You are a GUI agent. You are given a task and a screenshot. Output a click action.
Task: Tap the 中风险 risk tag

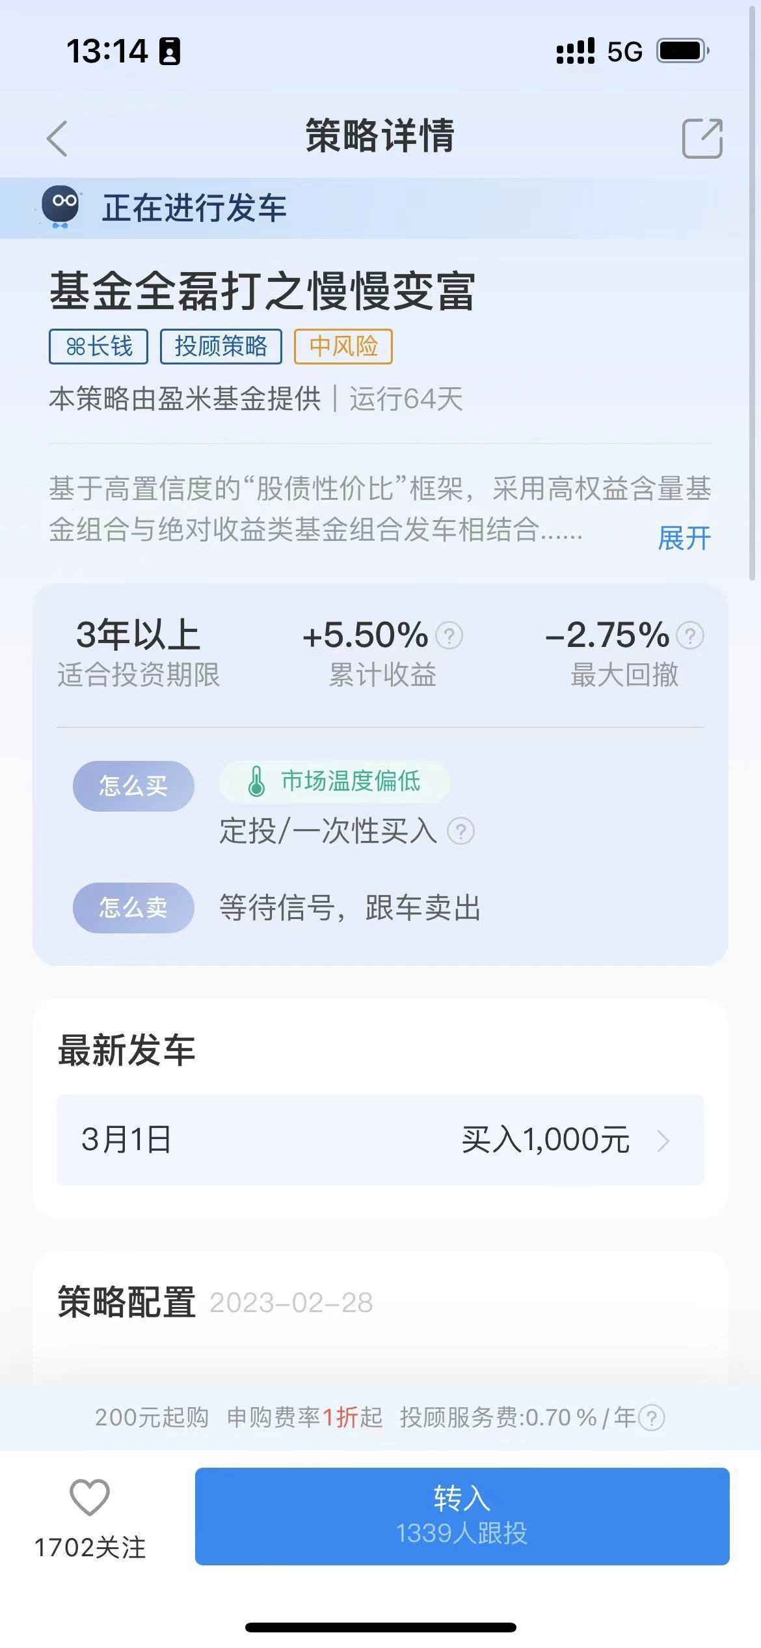coord(343,346)
